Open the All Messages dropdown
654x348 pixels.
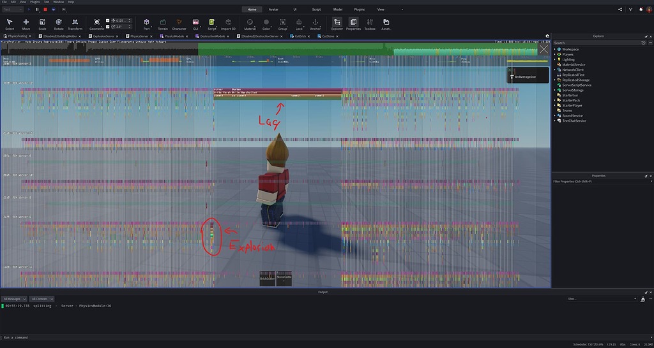(14, 298)
